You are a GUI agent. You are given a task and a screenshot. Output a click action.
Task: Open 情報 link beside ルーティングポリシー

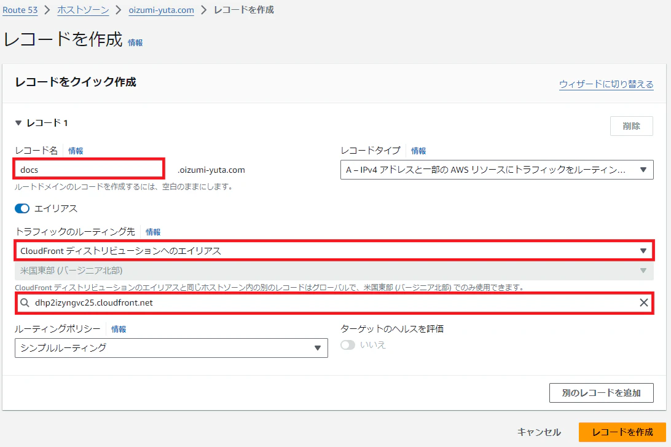(x=119, y=330)
